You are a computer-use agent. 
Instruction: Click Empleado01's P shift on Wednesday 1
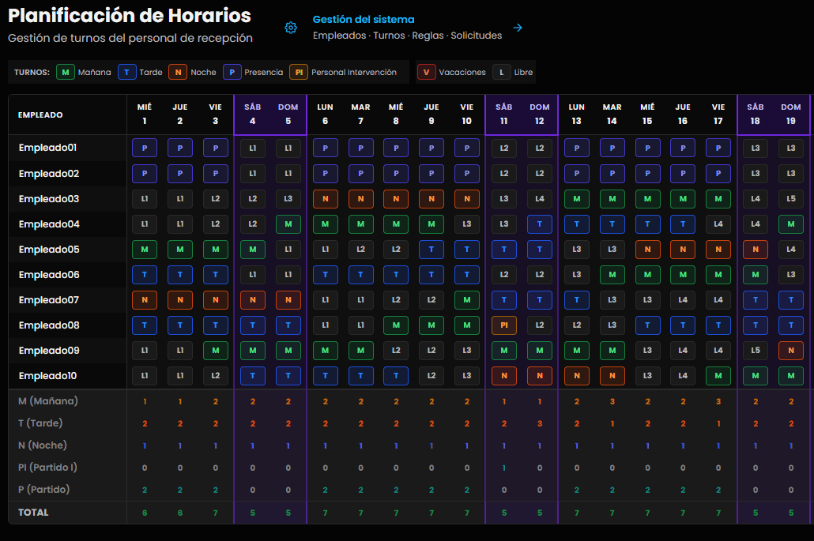tap(145, 148)
